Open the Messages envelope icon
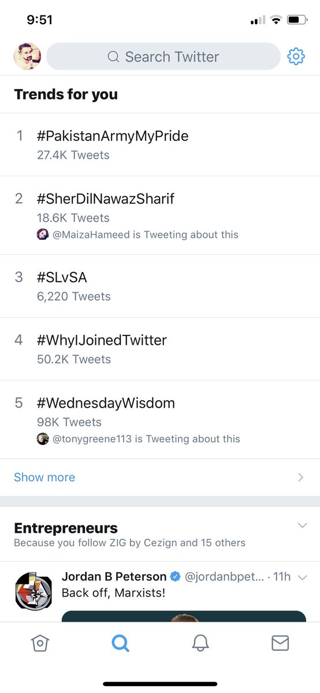 [280, 643]
